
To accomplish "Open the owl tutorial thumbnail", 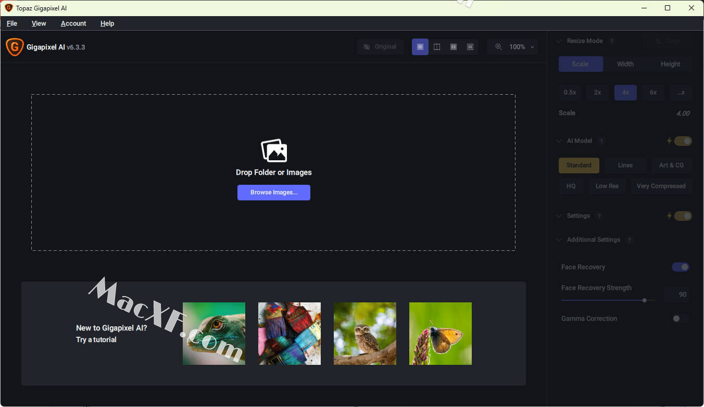I will (x=365, y=334).
